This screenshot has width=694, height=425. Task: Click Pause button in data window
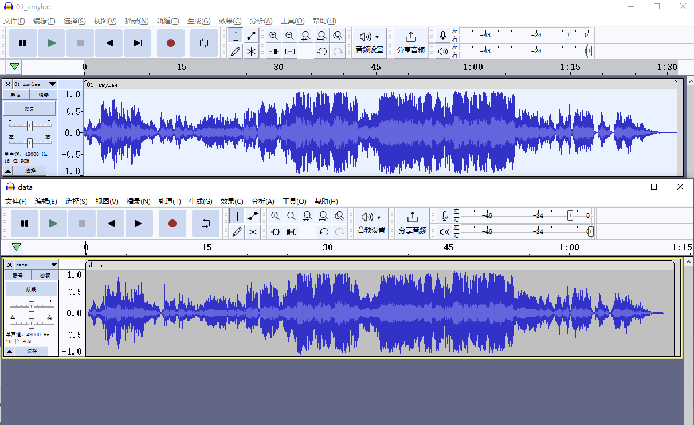pyautogui.click(x=25, y=223)
